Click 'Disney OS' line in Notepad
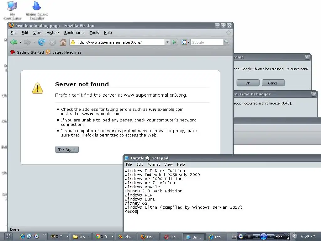321x241 pixels. pyautogui.click(x=136, y=203)
